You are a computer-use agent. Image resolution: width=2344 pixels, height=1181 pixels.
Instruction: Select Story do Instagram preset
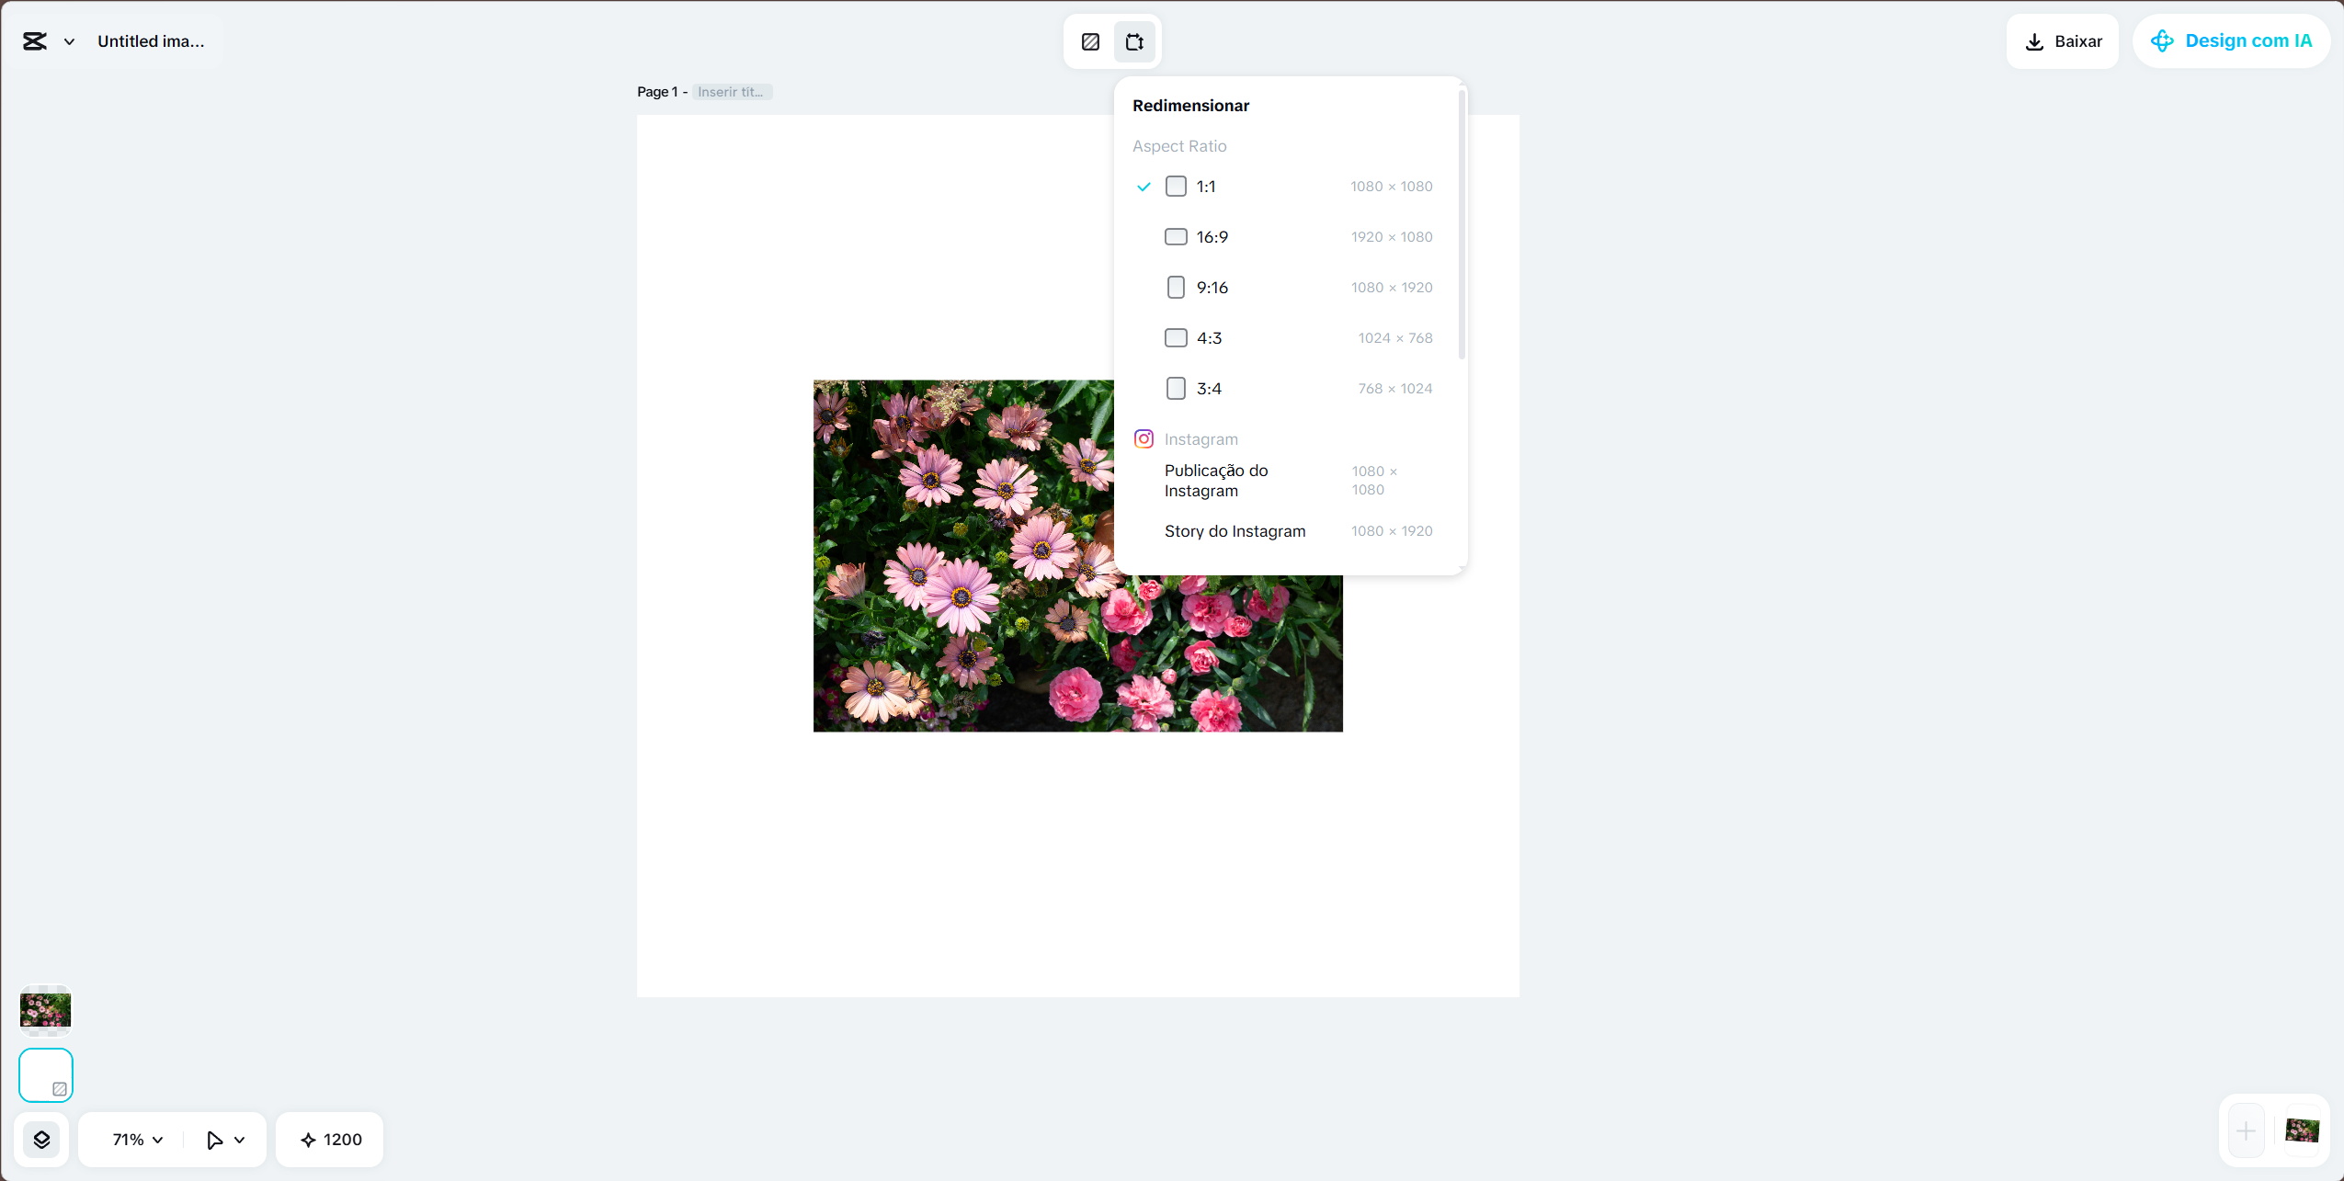[x=1235, y=530]
